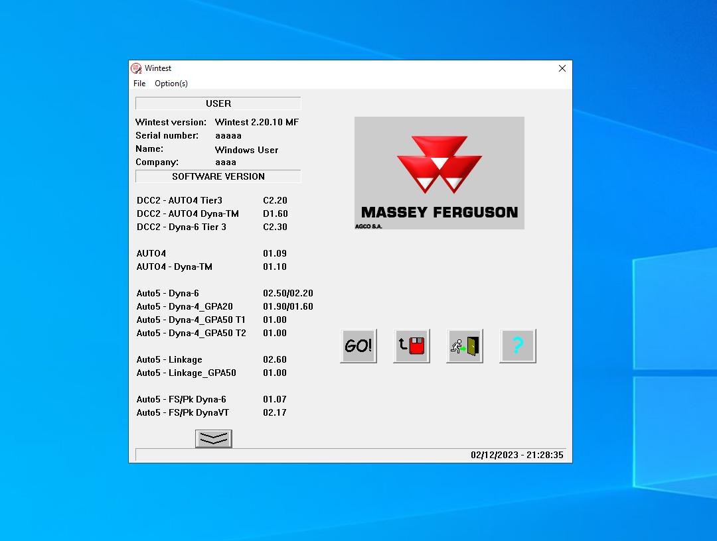Click version value "02.50/02.20"
The height and width of the screenshot is (541, 717).
point(288,293)
